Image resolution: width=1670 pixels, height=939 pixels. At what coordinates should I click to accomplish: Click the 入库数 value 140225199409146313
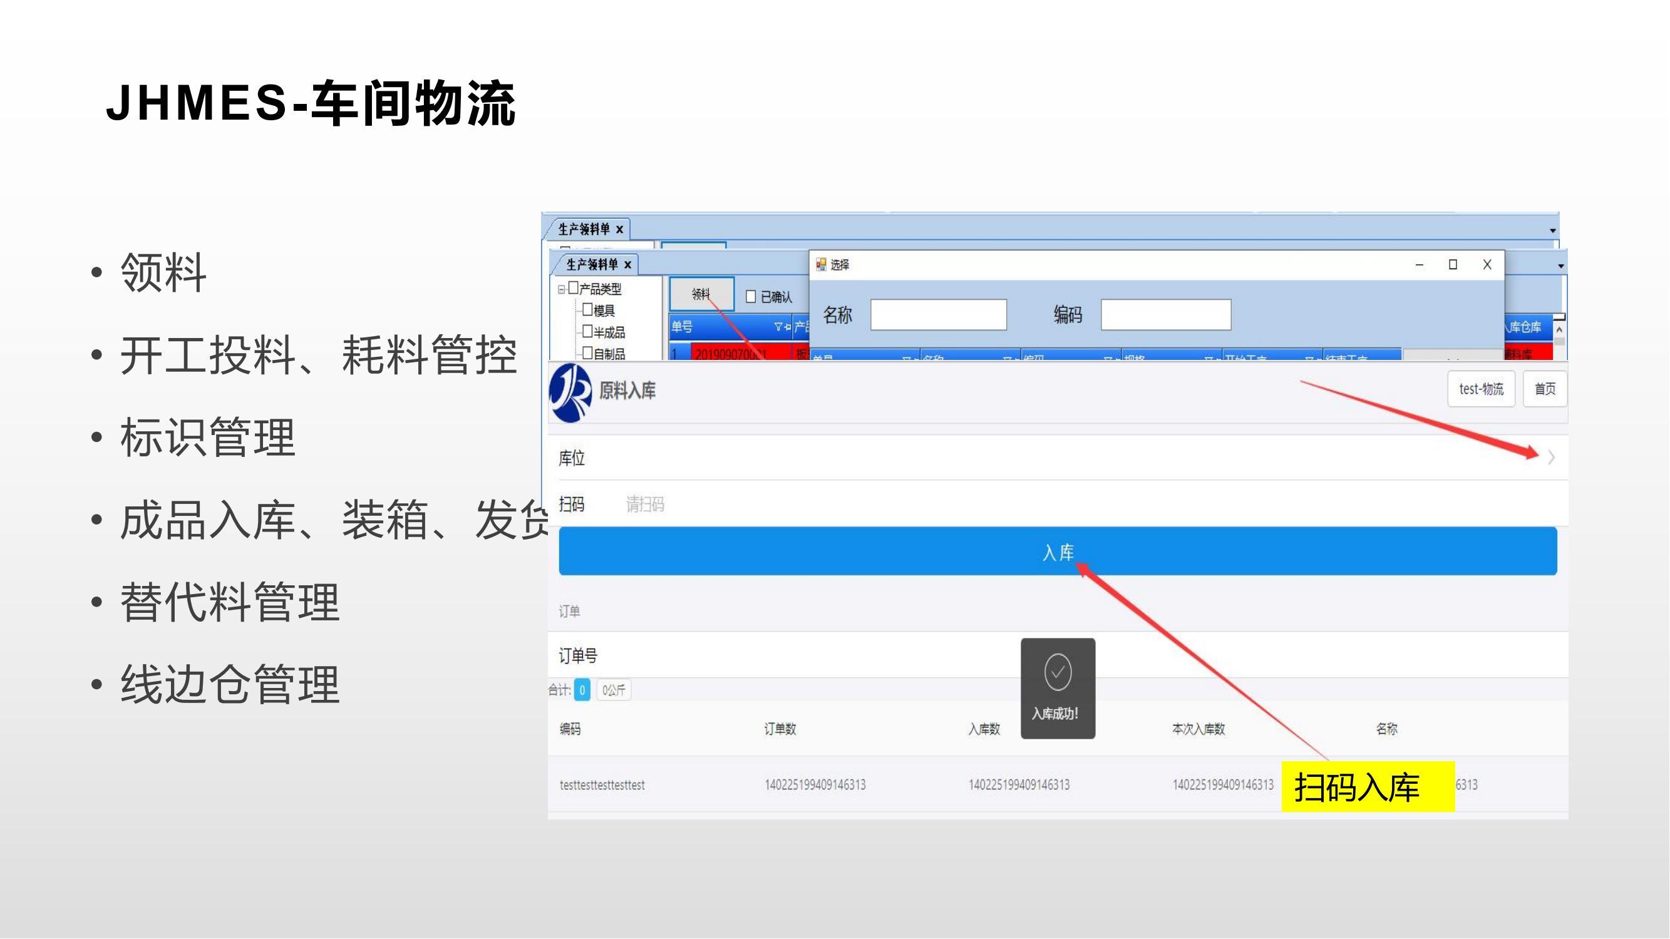(x=1019, y=786)
